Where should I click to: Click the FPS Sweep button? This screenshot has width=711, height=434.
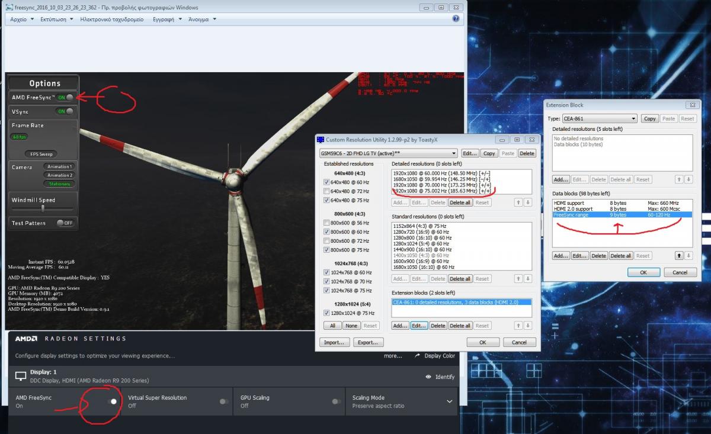tap(42, 154)
